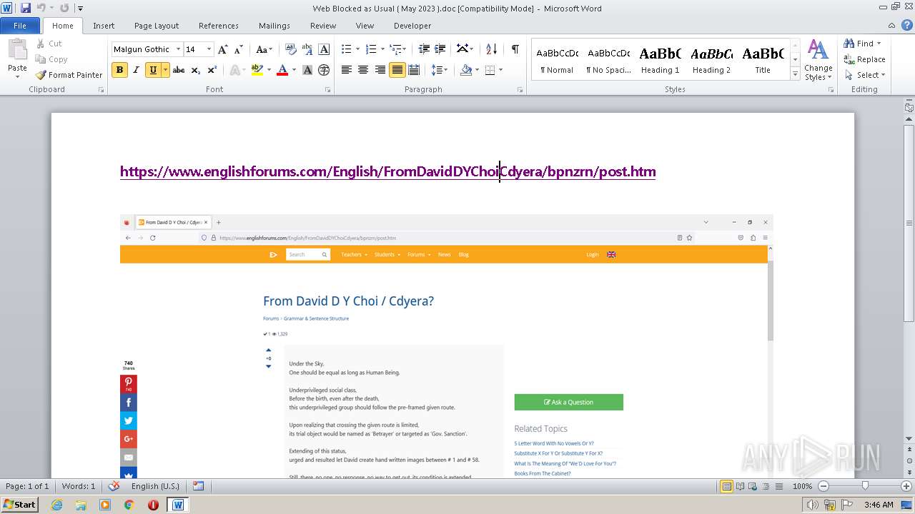
Task: Click the Numbering list icon
Action: coord(371,49)
